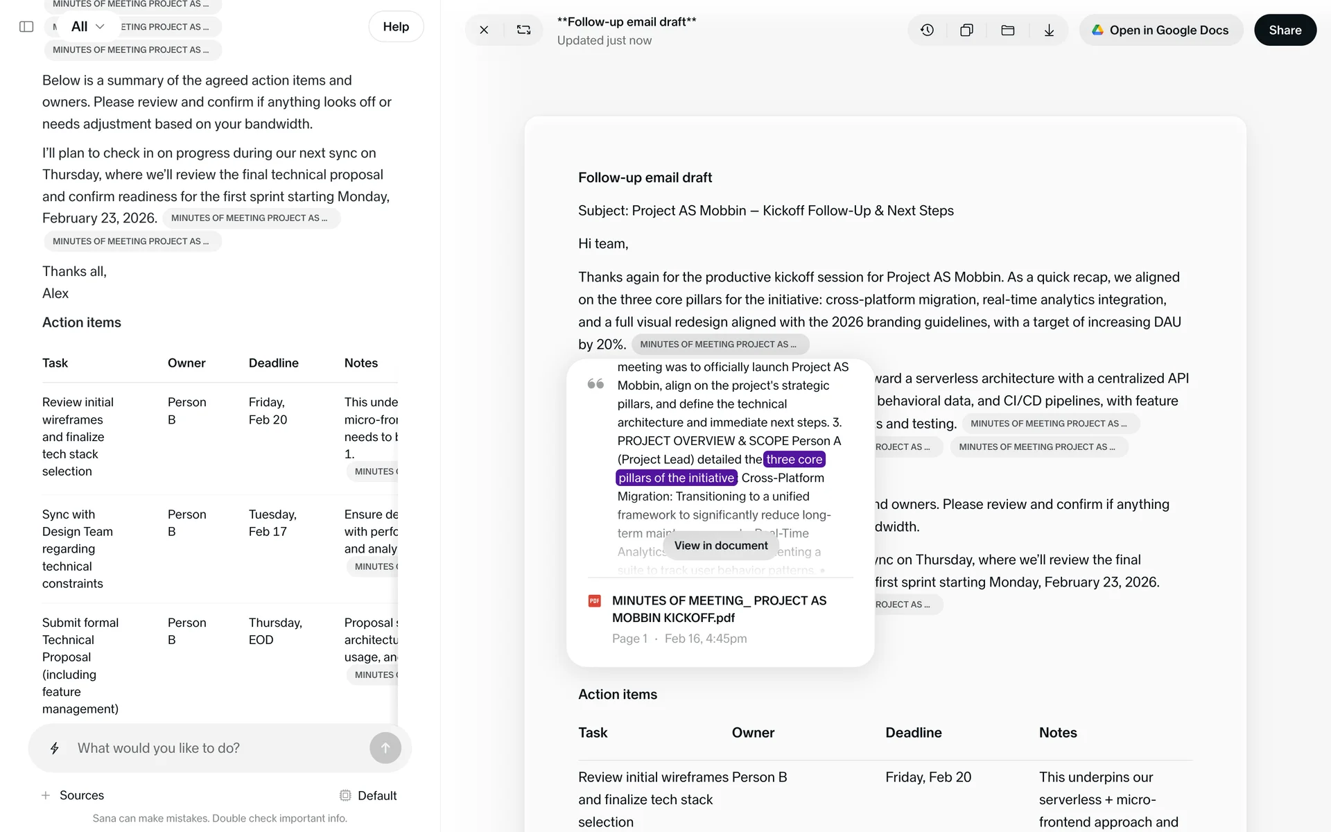Open the MINUTES OF MEETING PDF source file
This screenshot has height=832, width=1331.
pos(719,609)
